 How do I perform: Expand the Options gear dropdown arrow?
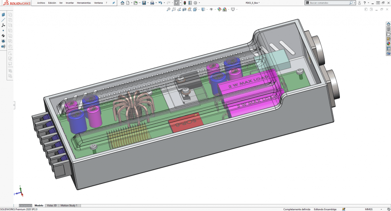point(199,3)
